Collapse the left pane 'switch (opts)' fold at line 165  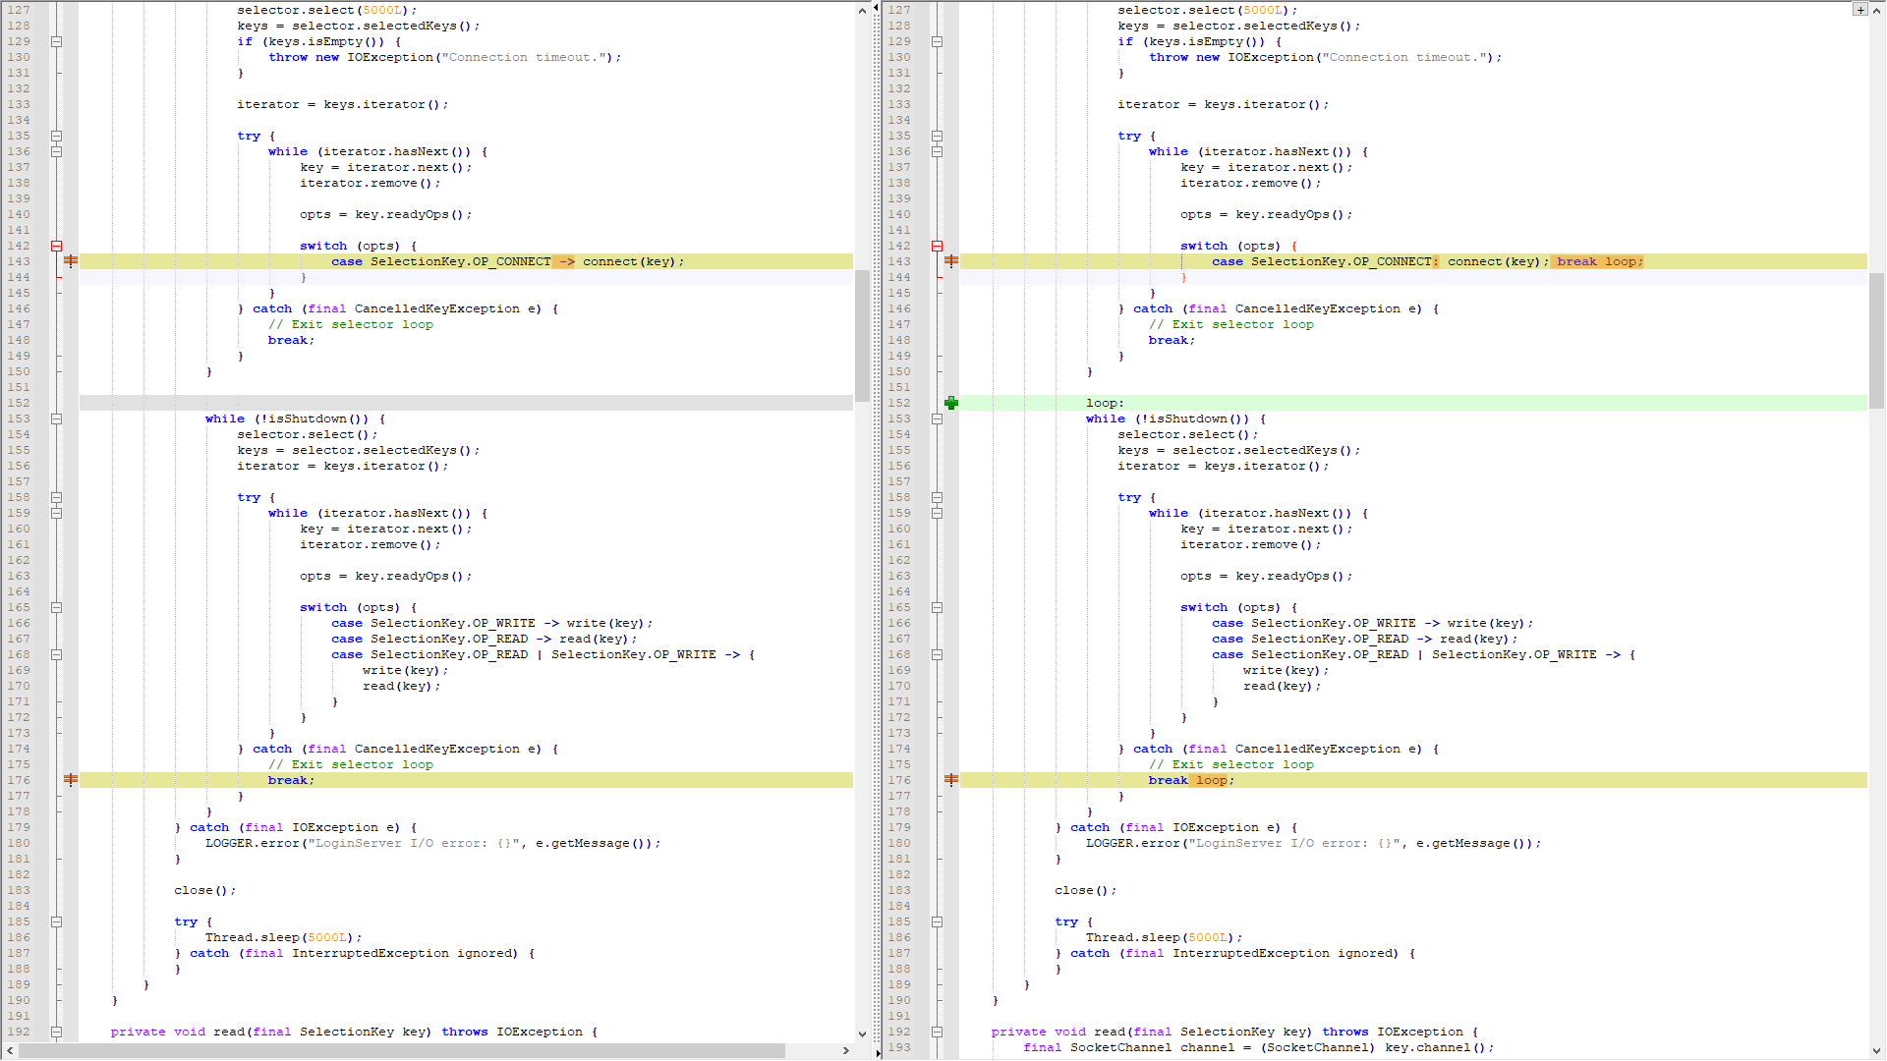(57, 607)
